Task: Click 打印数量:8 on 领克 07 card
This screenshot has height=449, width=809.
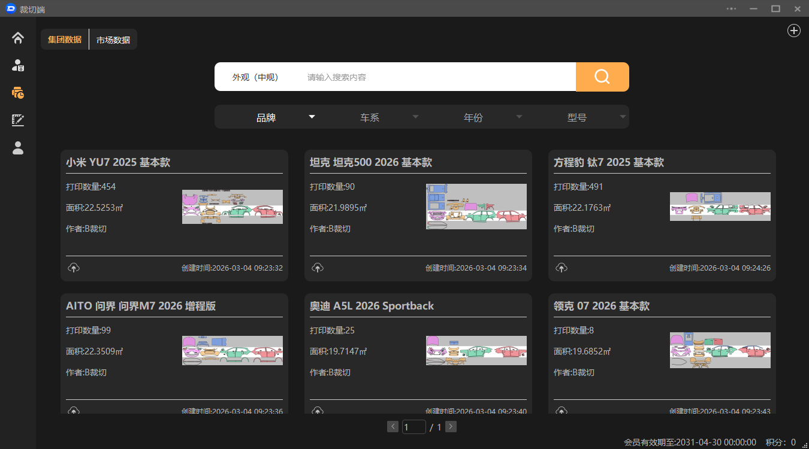Action: [574, 330]
